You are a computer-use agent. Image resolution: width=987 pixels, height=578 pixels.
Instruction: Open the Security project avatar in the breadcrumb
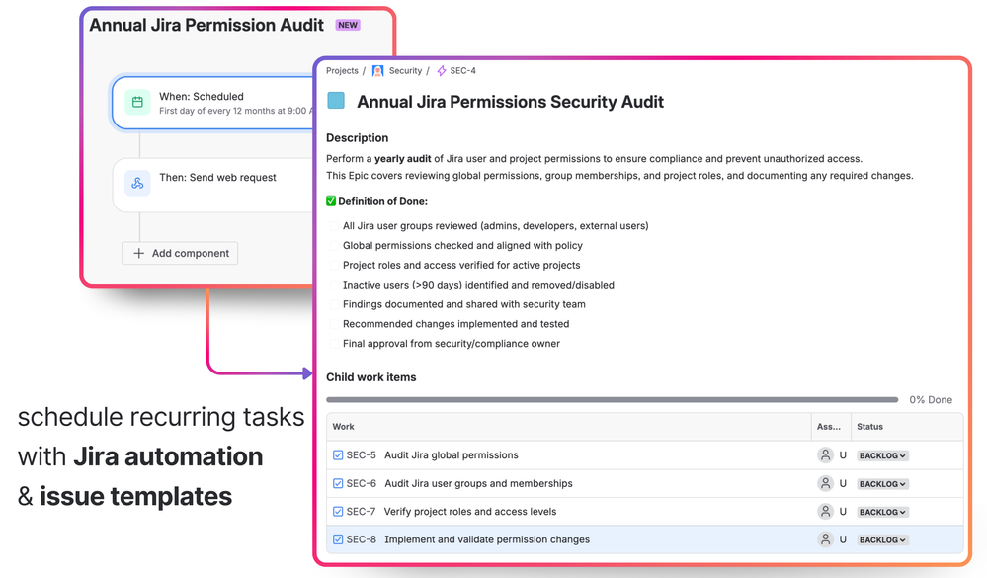377,70
